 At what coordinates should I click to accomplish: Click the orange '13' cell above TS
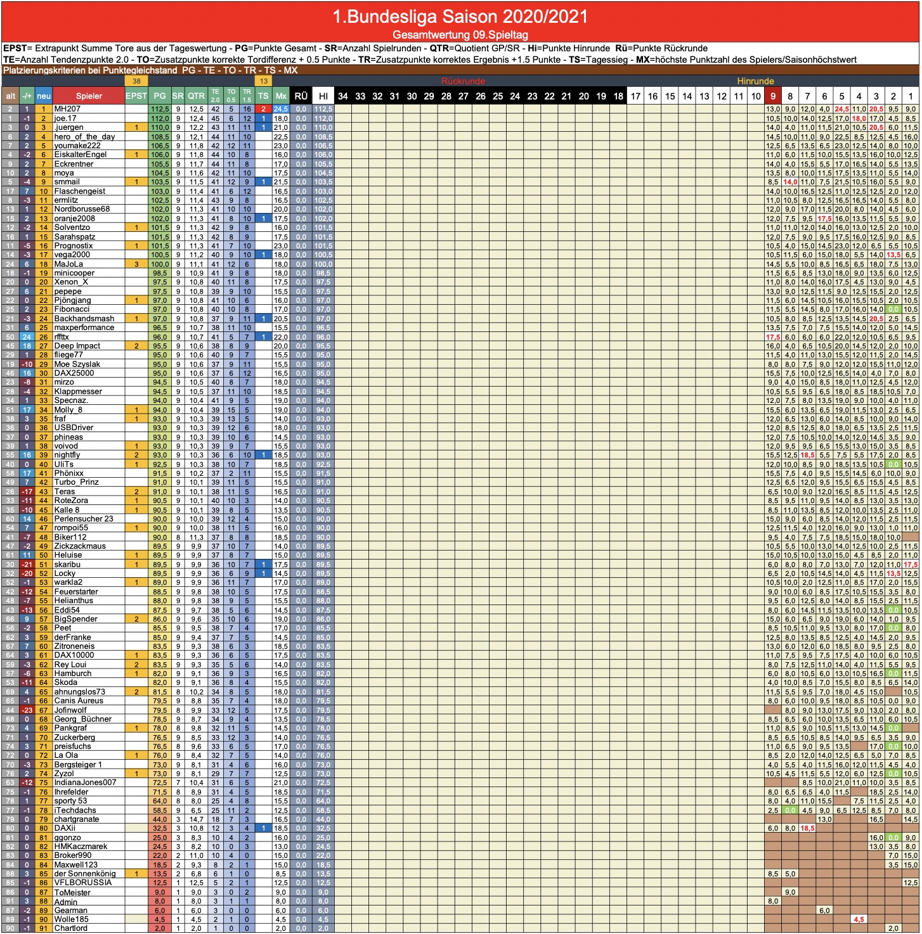pos(263,81)
